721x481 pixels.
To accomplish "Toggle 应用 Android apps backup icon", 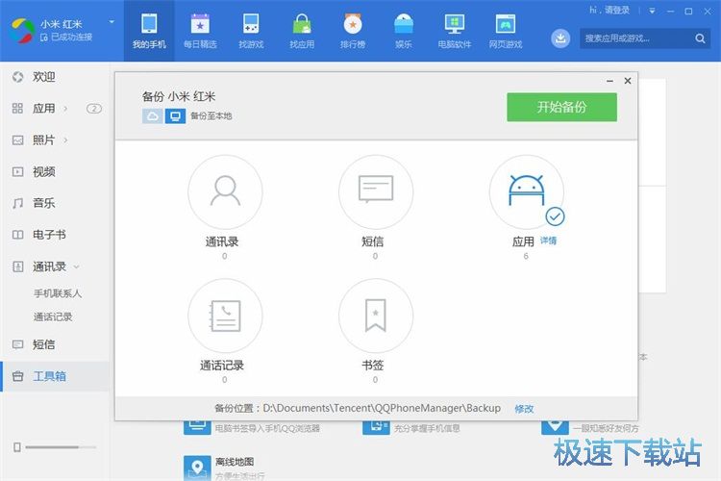I will click(x=527, y=192).
